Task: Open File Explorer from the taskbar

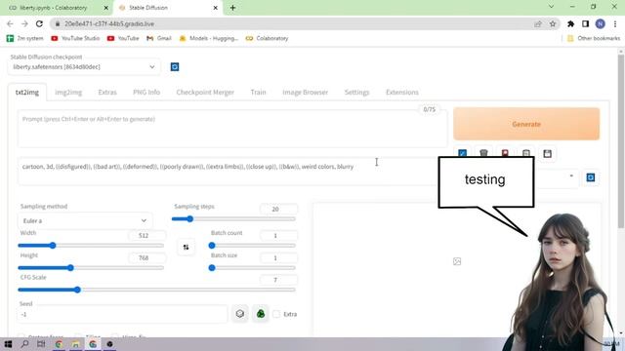Action: point(76,344)
